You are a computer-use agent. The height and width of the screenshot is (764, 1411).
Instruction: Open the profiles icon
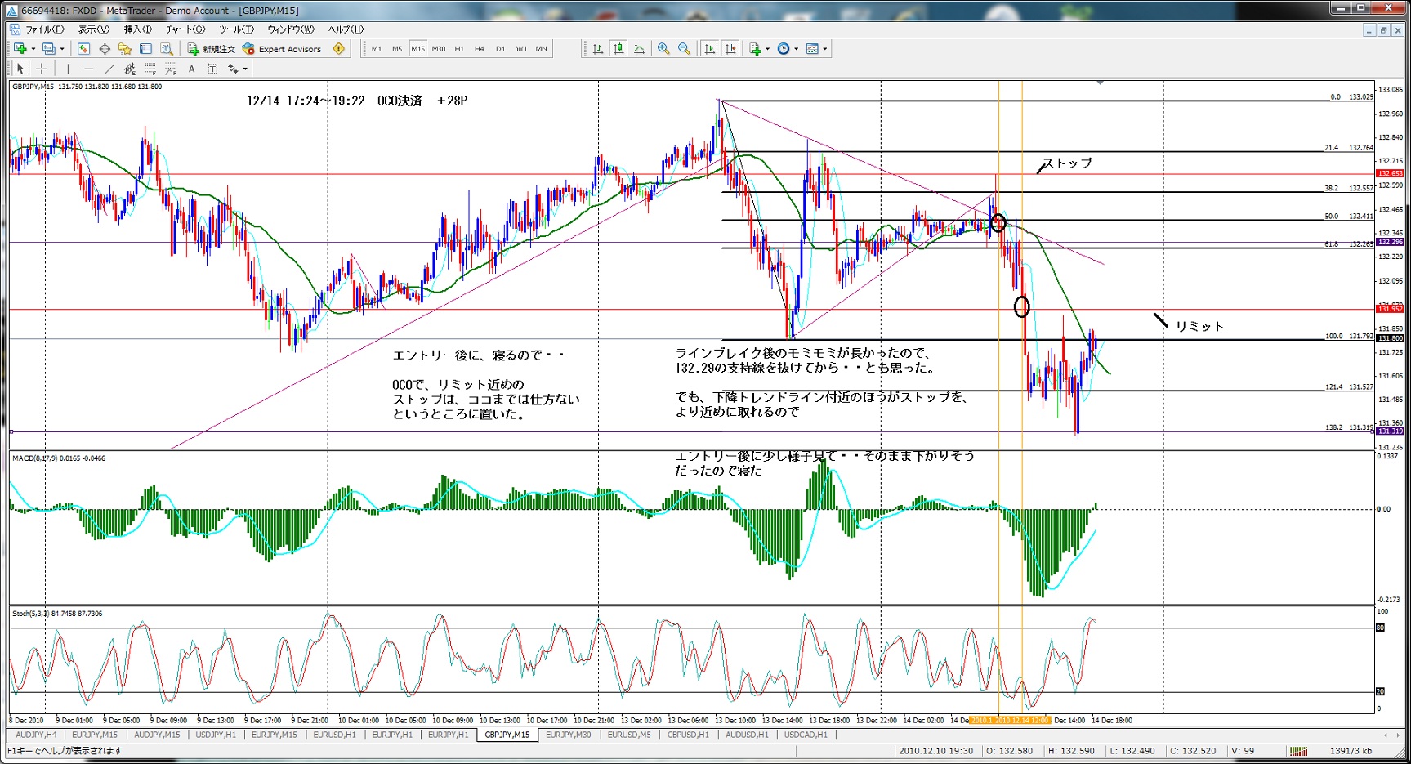[48, 49]
